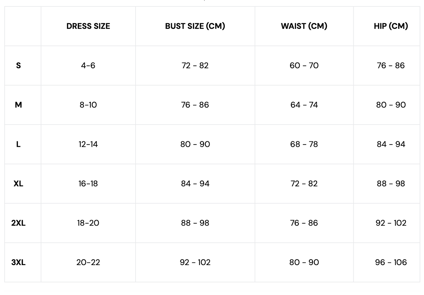Select the 3XL size row label
The width and height of the screenshot is (424, 295).
[x=18, y=263]
